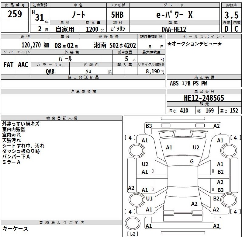Select the registration month 2月
Screen dimensions: 242x237
pos(43,29)
